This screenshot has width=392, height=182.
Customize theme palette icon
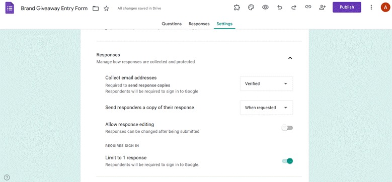pos(251,8)
